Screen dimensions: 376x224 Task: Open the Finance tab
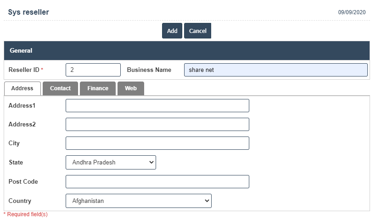[98, 88]
